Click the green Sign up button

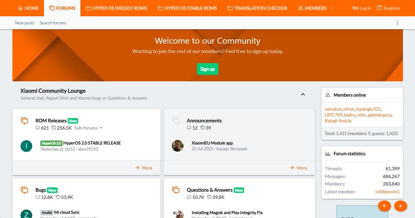[x=207, y=69]
